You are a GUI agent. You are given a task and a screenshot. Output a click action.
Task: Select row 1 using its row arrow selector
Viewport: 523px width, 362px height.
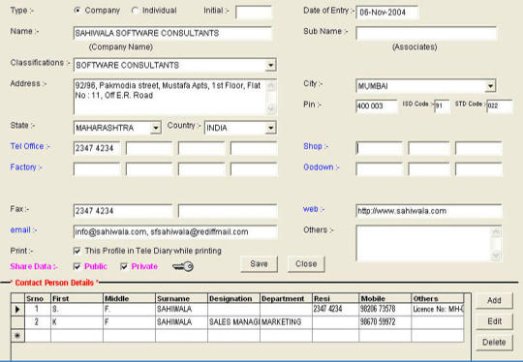click(x=17, y=310)
